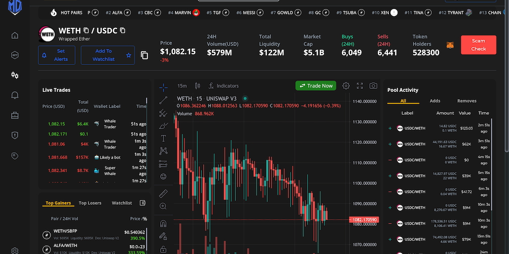Open hot pair #4 MARVIN
Screen dimensions: 509x254
[184, 12]
